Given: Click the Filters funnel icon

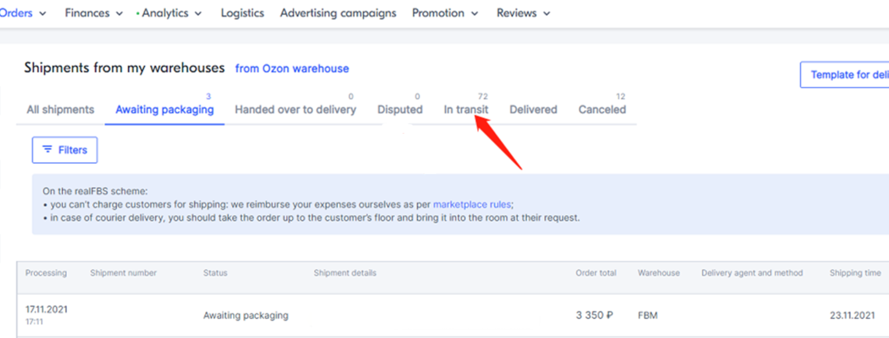Looking at the screenshot, I should 47,149.
